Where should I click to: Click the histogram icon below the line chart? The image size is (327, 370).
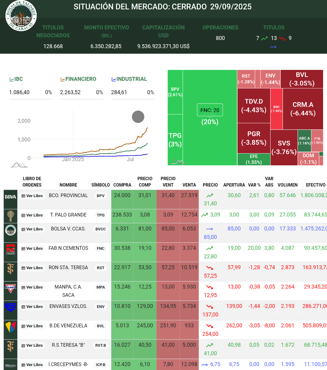(x=19, y=165)
